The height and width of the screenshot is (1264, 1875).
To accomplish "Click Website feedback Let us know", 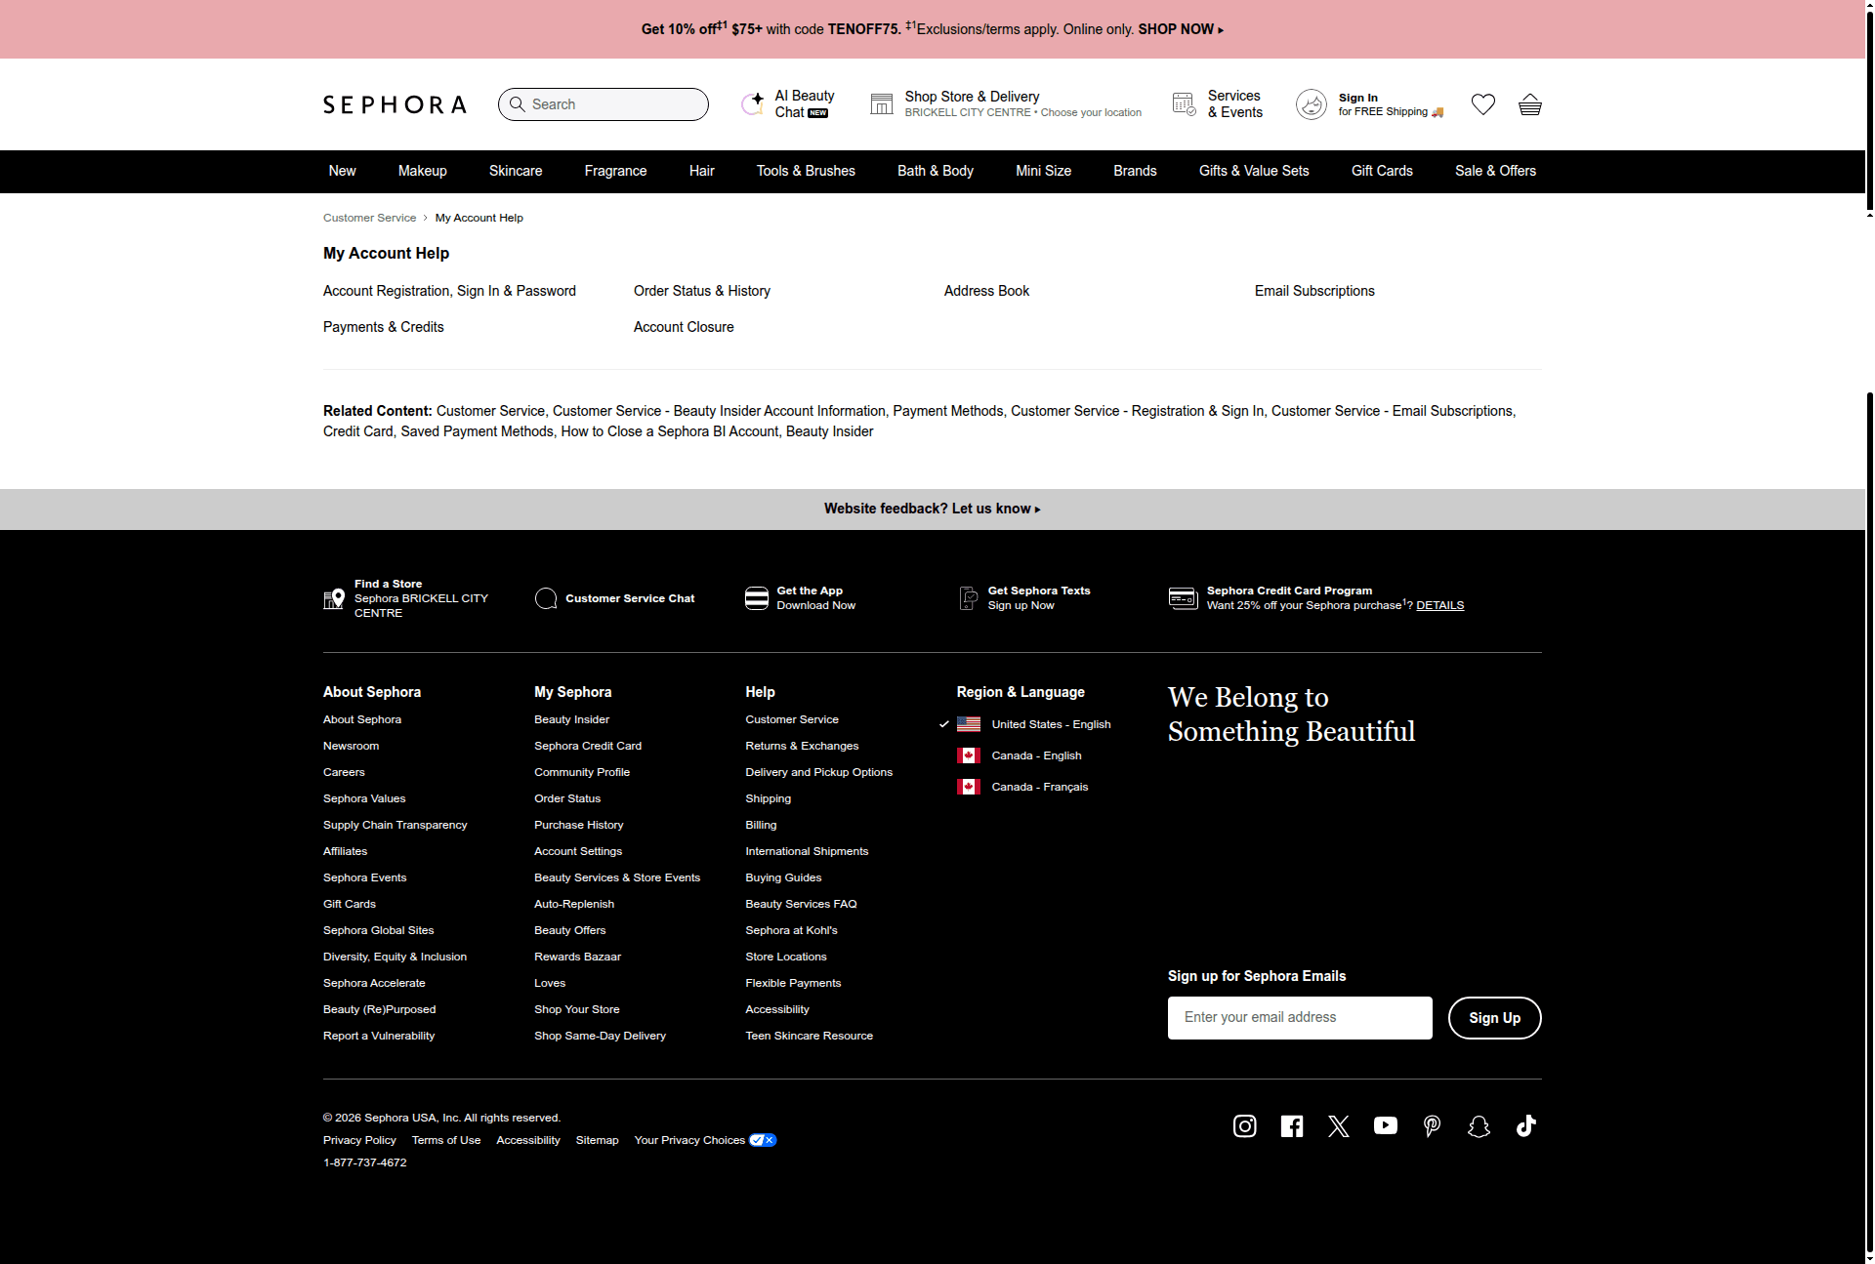I will (x=933, y=509).
